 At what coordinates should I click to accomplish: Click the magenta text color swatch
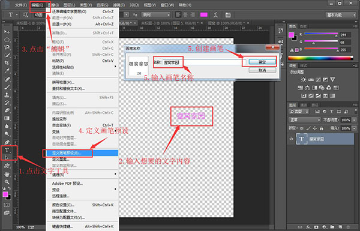click(203, 15)
